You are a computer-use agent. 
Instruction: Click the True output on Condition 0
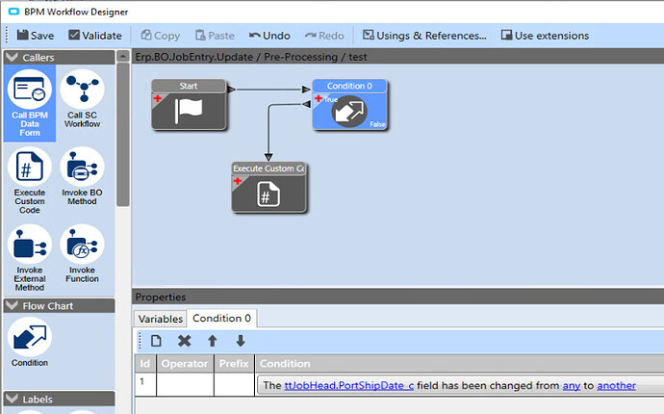(x=331, y=99)
